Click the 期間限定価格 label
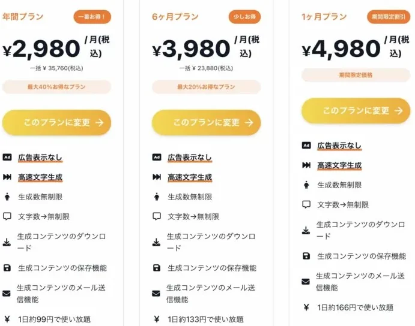Image resolution: width=415 pixels, height=326 pixels. click(x=356, y=75)
